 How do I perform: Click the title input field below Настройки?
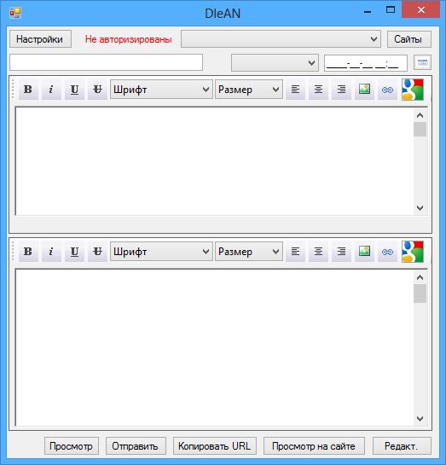(106, 62)
